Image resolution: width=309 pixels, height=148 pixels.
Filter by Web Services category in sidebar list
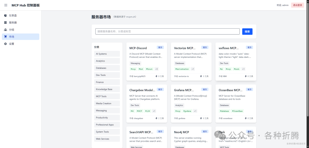point(107,139)
